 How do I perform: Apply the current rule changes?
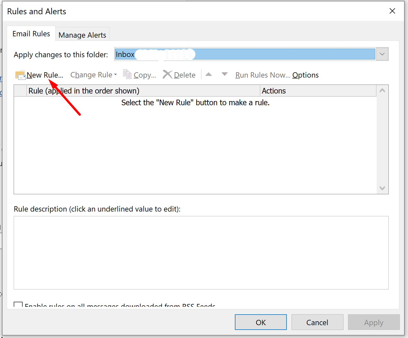(373, 322)
